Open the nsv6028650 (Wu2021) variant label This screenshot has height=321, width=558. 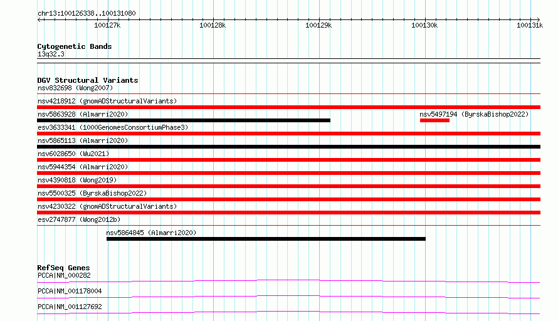73,154
